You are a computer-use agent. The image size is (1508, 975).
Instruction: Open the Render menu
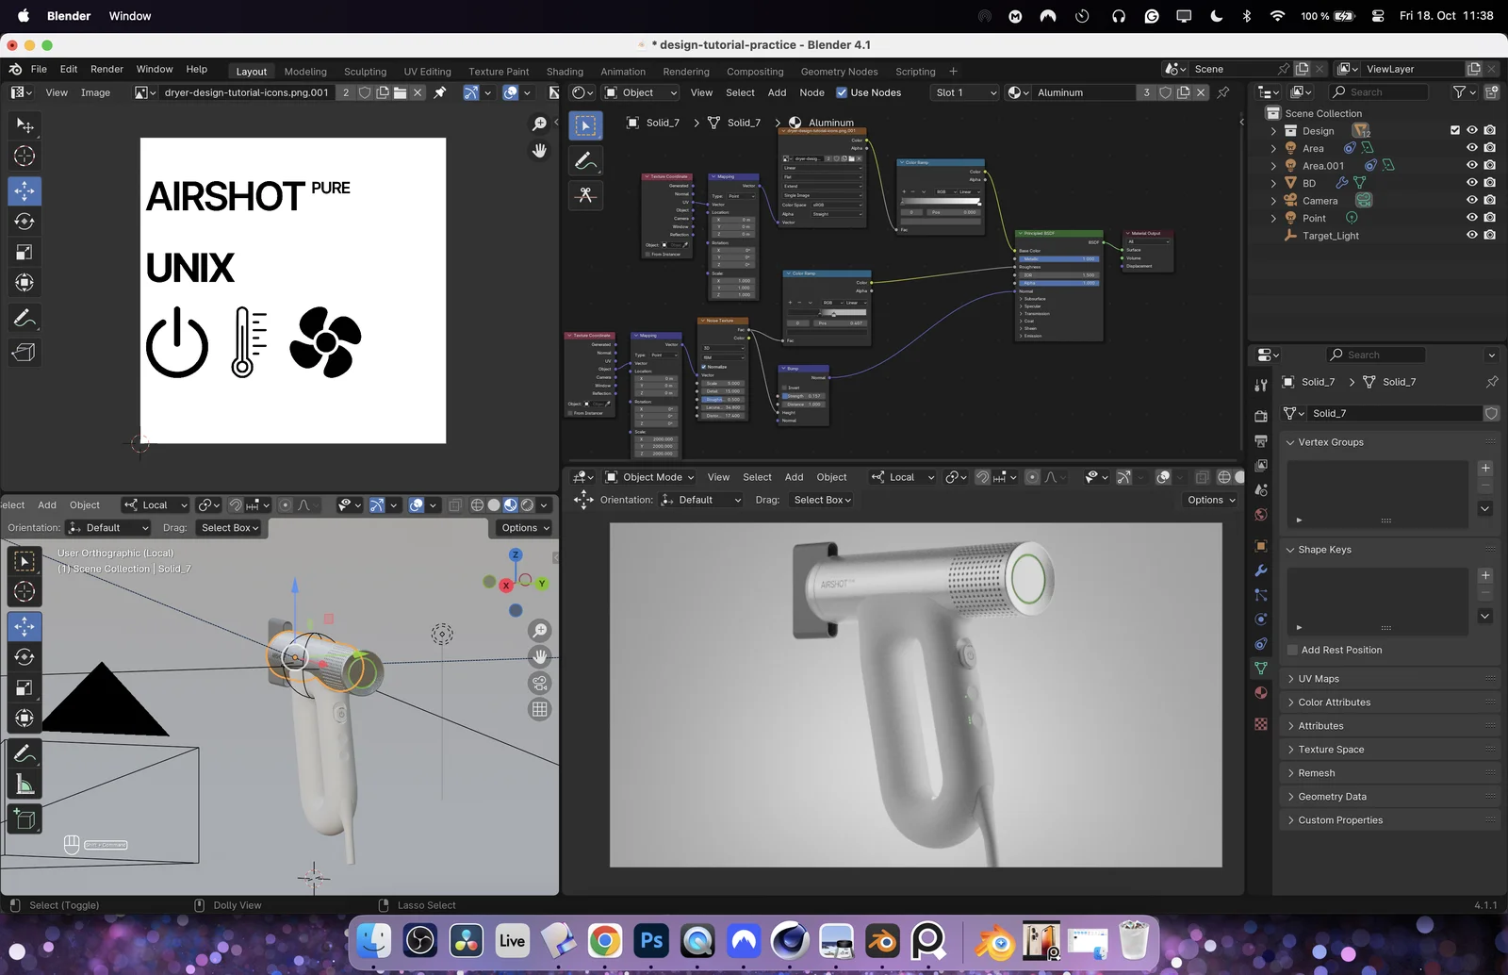point(107,69)
